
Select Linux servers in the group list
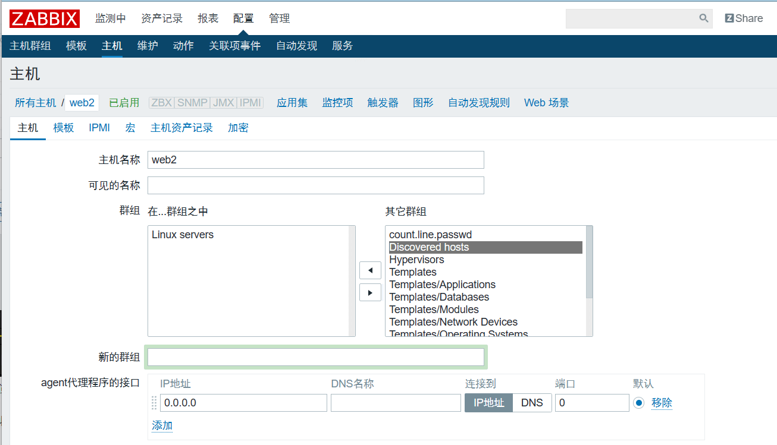pos(183,235)
